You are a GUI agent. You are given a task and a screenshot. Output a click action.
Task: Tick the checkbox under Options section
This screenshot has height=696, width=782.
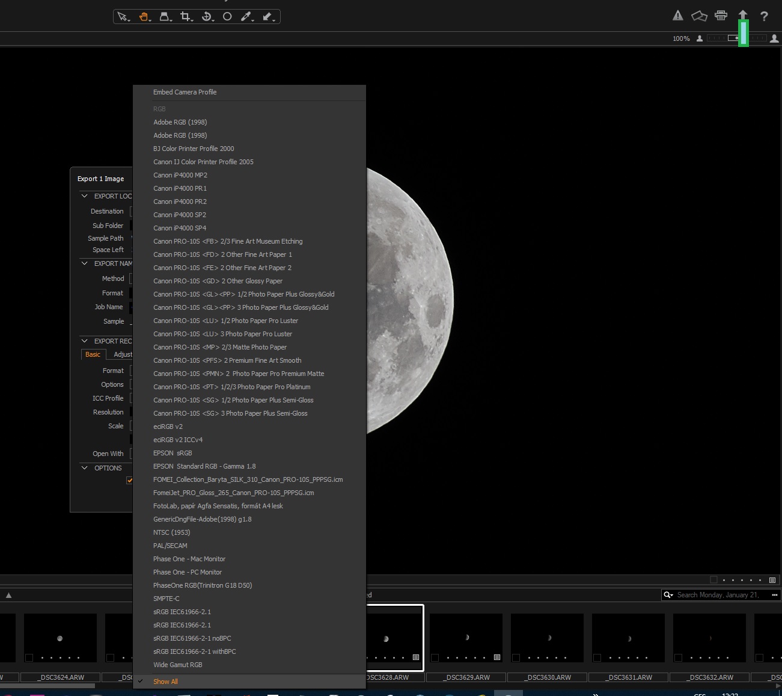(129, 480)
